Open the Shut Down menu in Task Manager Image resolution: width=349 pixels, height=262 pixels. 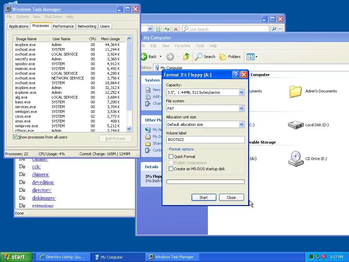[x=53, y=17]
